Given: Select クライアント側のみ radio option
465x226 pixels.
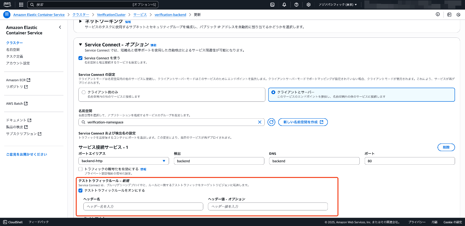Looking at the screenshot, I should pyautogui.click(x=84, y=92).
